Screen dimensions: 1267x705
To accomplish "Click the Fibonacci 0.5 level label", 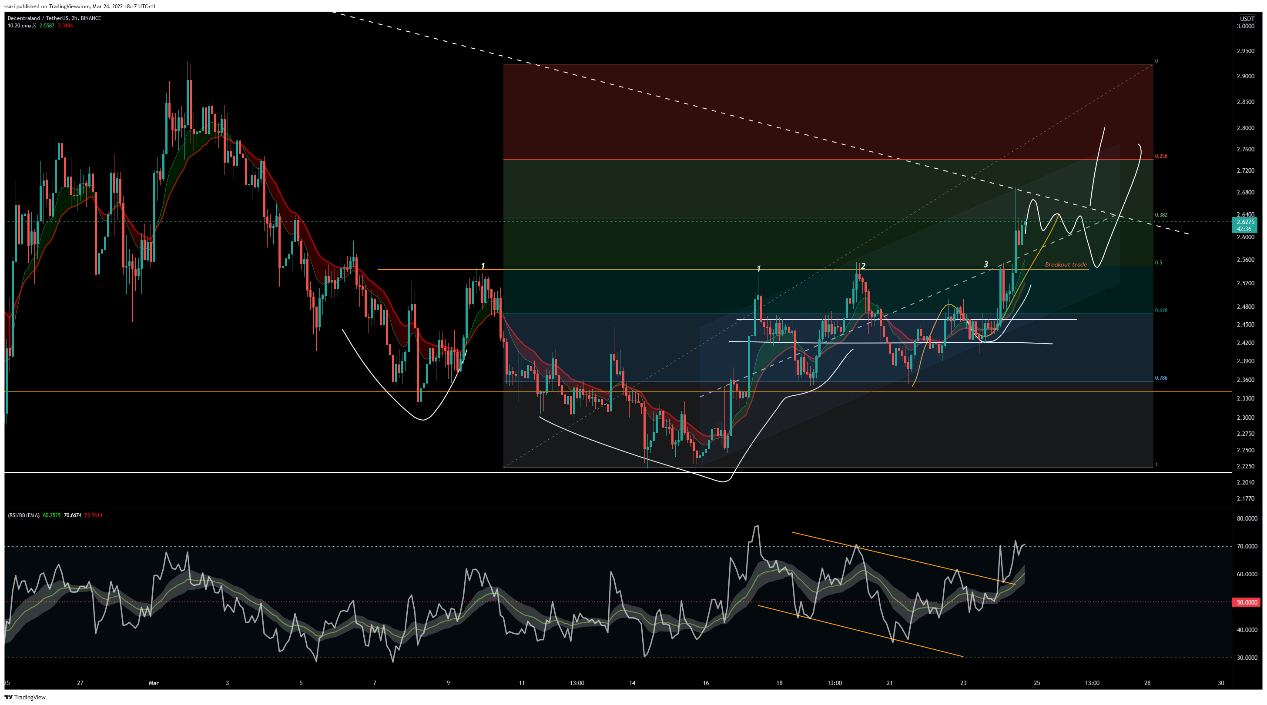I will click(x=1158, y=263).
